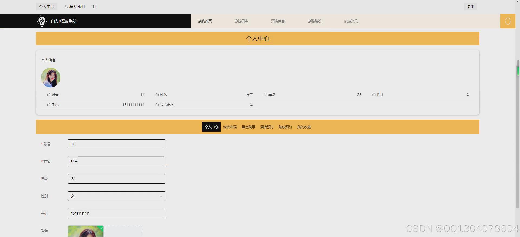Open 个人中心 in top bar
Image resolution: width=520 pixels, height=237 pixels.
(47, 6)
